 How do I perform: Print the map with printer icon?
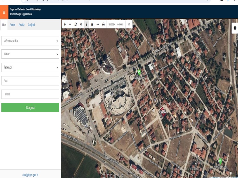pos(103,24)
